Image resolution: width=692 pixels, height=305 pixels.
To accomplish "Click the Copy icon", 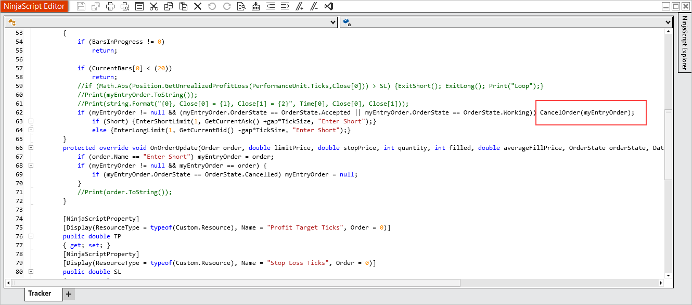I will [168, 7].
